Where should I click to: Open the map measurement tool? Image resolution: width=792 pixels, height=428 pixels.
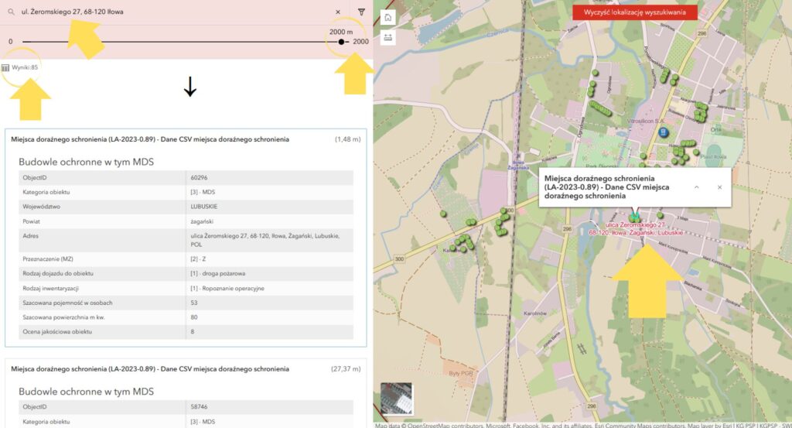[x=387, y=37]
